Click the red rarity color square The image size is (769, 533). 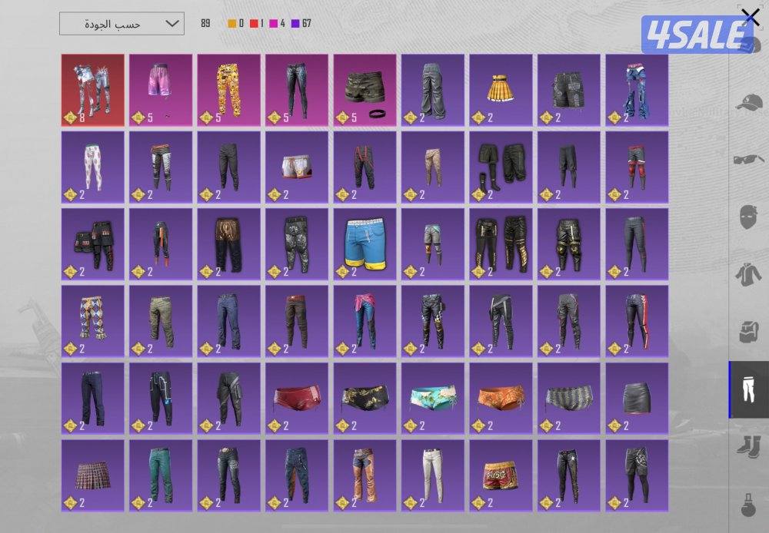pyautogui.click(x=253, y=24)
